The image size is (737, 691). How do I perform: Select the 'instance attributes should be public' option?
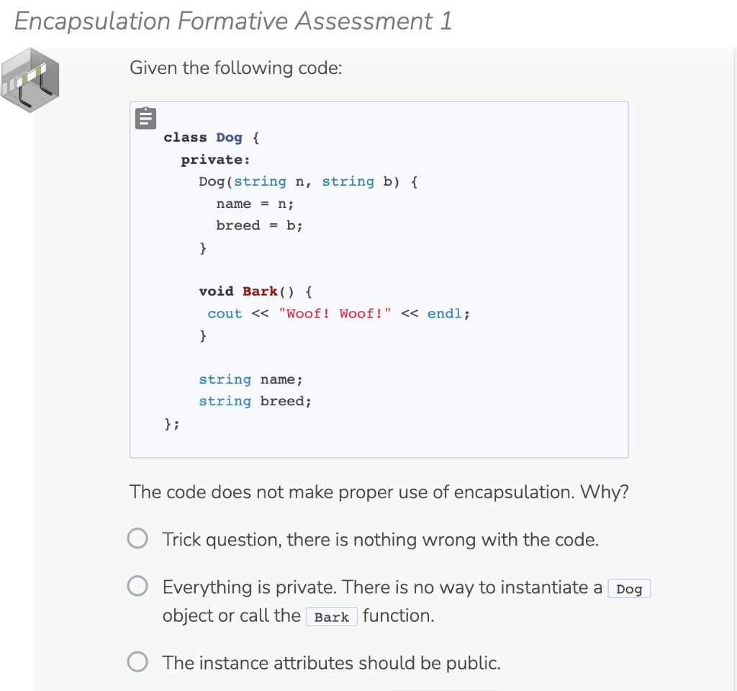pyautogui.click(x=137, y=661)
